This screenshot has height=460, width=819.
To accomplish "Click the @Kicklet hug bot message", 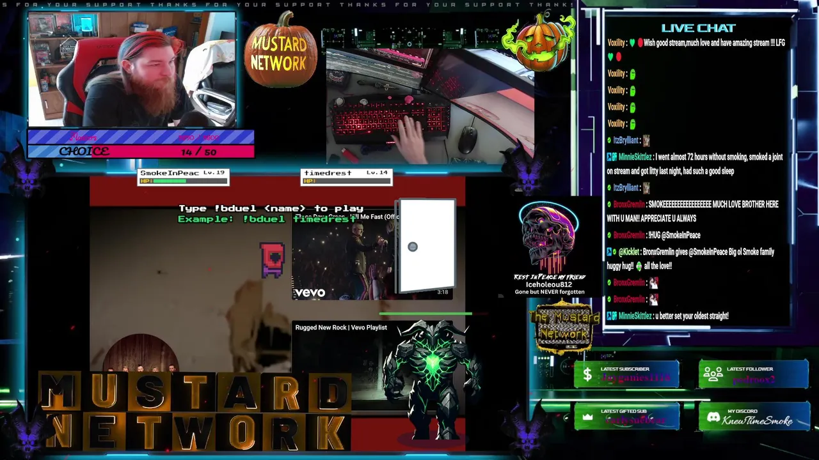I will click(x=691, y=259).
